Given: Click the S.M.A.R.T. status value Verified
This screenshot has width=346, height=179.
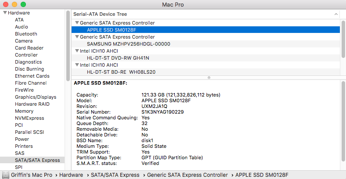Looking at the screenshot, I should click(150, 163).
